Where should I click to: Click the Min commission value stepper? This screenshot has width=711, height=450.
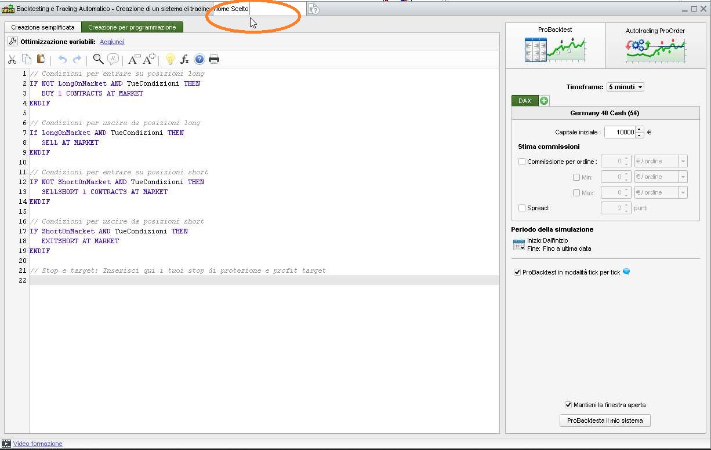[627, 177]
